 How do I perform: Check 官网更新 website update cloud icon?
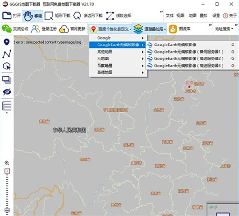[72, 29]
